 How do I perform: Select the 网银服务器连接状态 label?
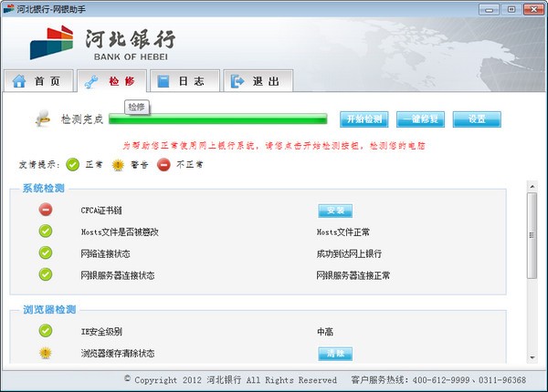point(118,275)
